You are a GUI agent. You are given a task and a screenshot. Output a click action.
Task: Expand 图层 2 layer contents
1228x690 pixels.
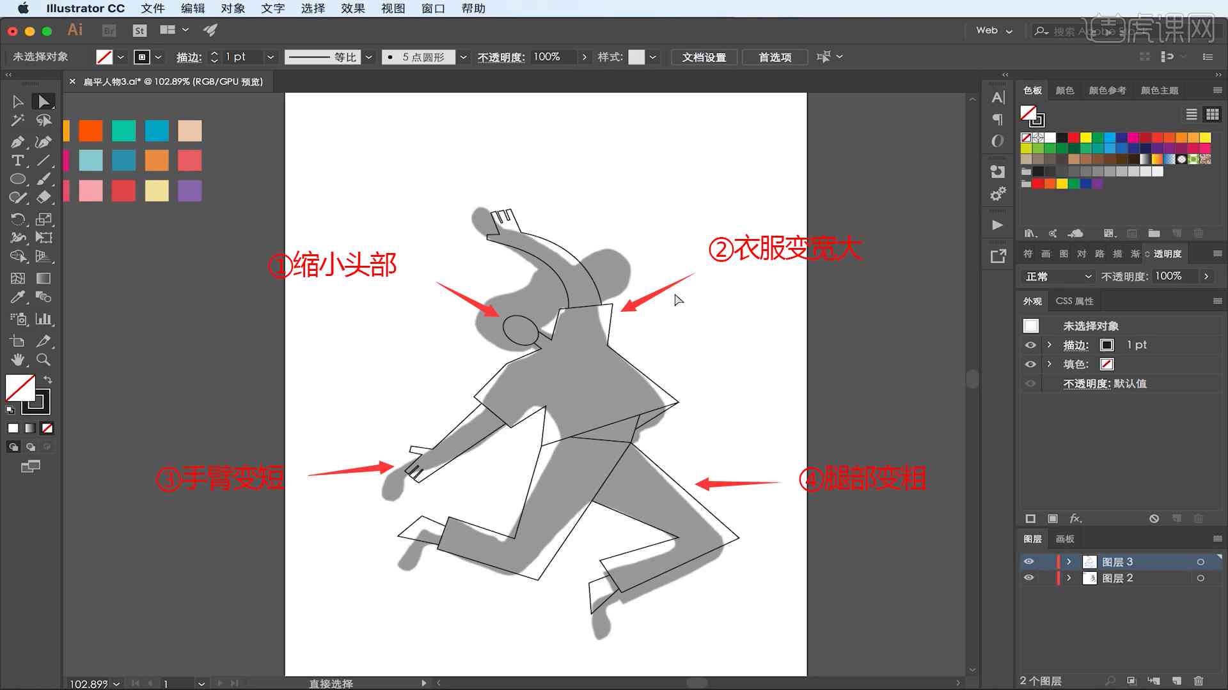(x=1067, y=578)
